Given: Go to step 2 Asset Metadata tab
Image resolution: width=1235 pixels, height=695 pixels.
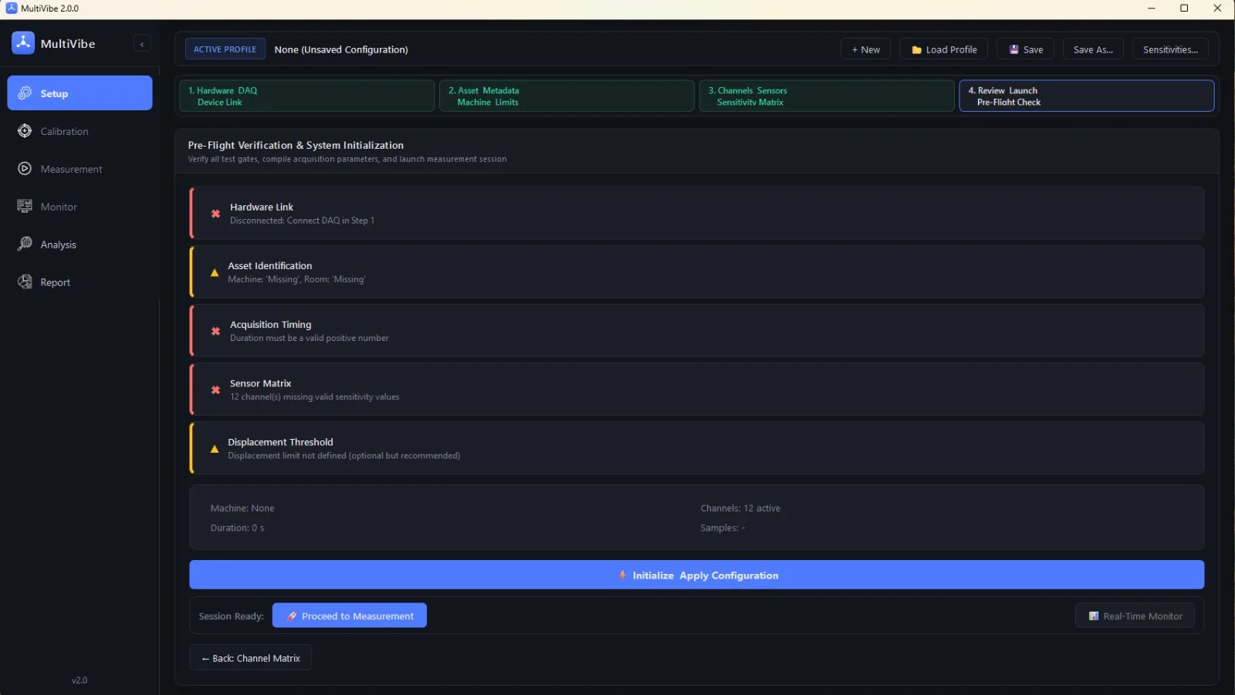Looking at the screenshot, I should [567, 96].
